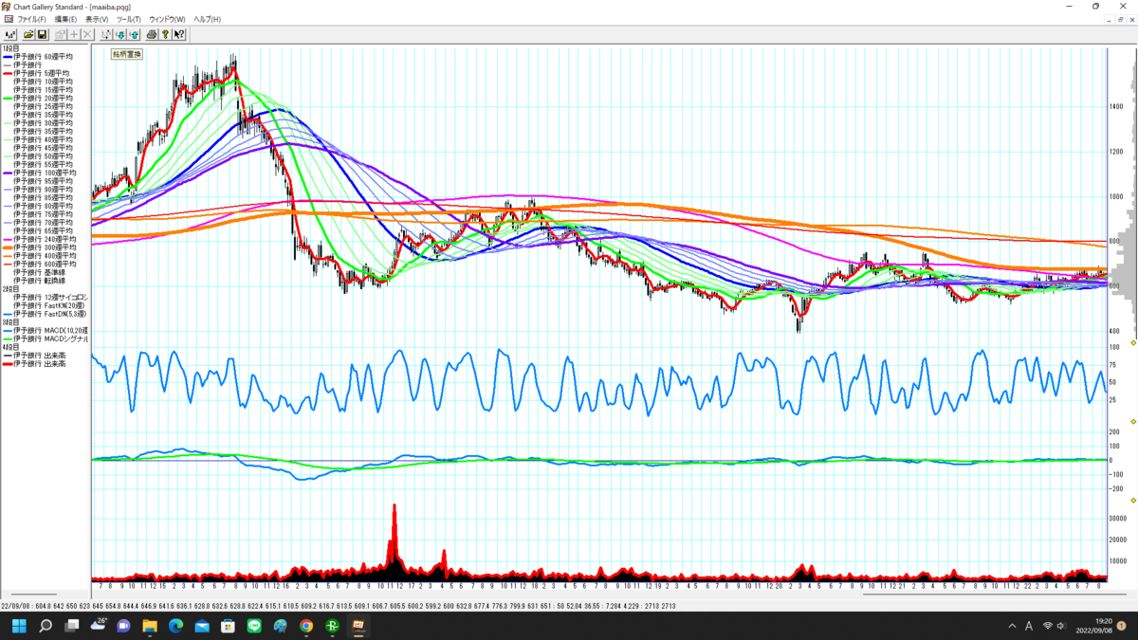Image resolution: width=1138 pixels, height=640 pixels.
Task: Save the chart with the floppy disk icon
Action: (x=42, y=35)
